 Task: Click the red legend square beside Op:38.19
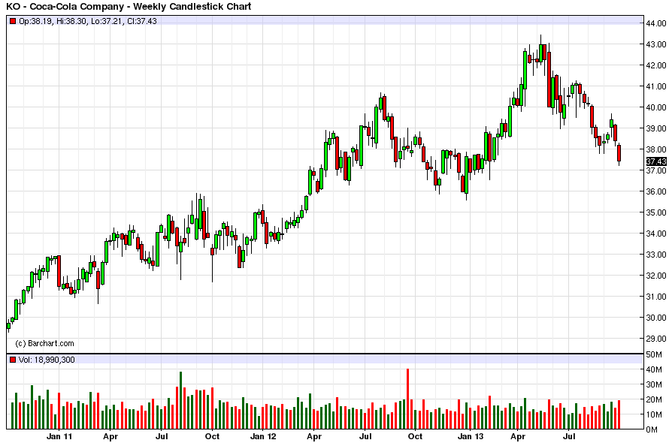pyautogui.click(x=13, y=21)
